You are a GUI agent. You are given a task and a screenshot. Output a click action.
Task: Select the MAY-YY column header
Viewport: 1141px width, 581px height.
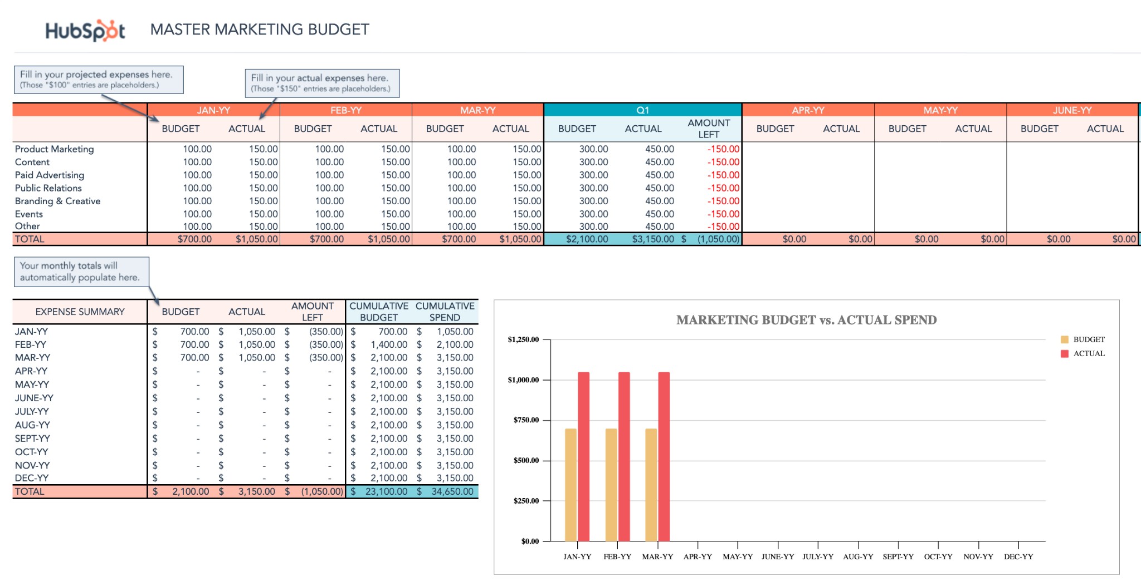click(940, 110)
